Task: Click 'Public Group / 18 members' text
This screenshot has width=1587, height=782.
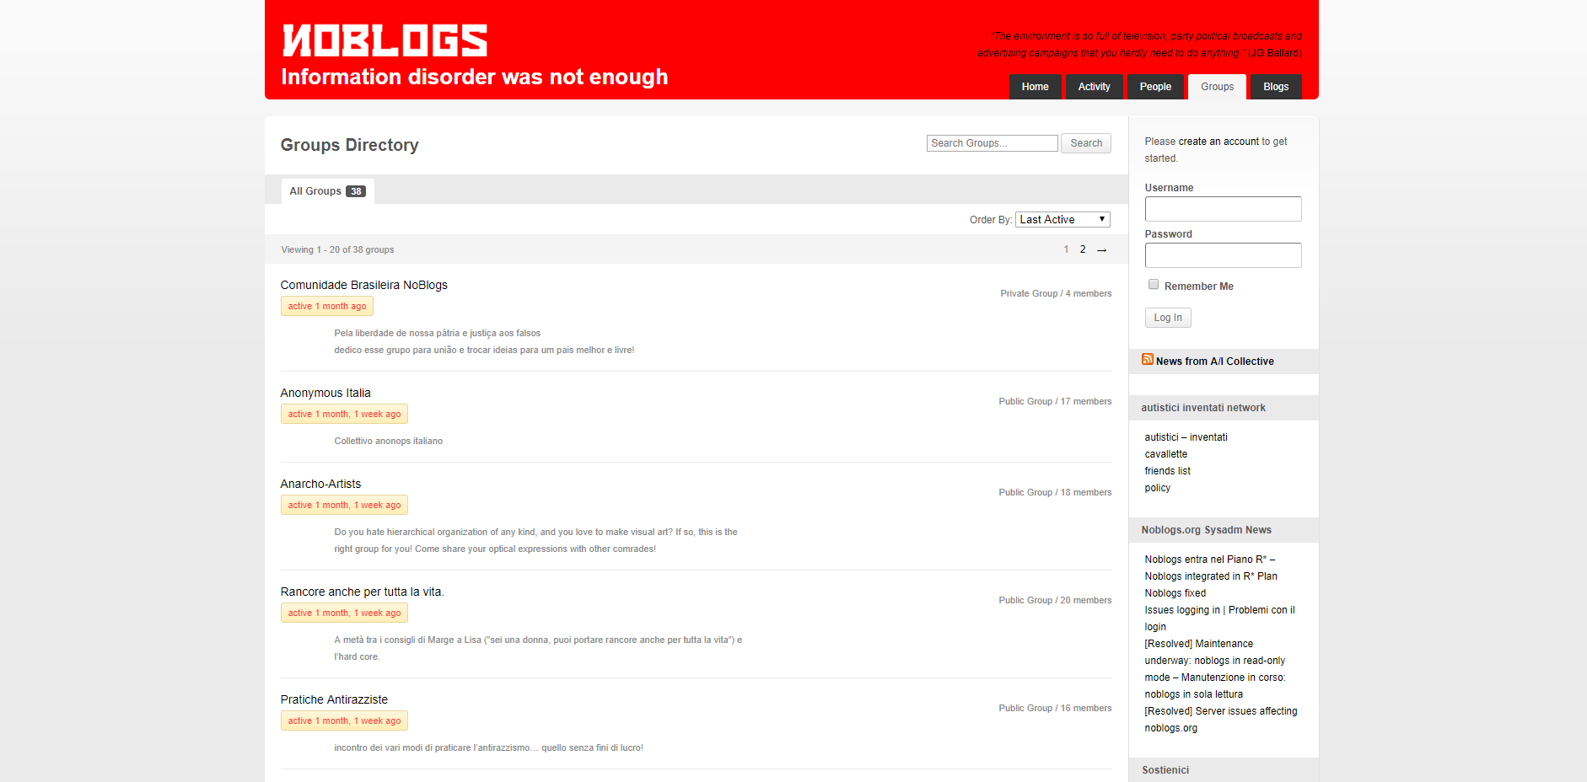Action: pyautogui.click(x=1055, y=492)
